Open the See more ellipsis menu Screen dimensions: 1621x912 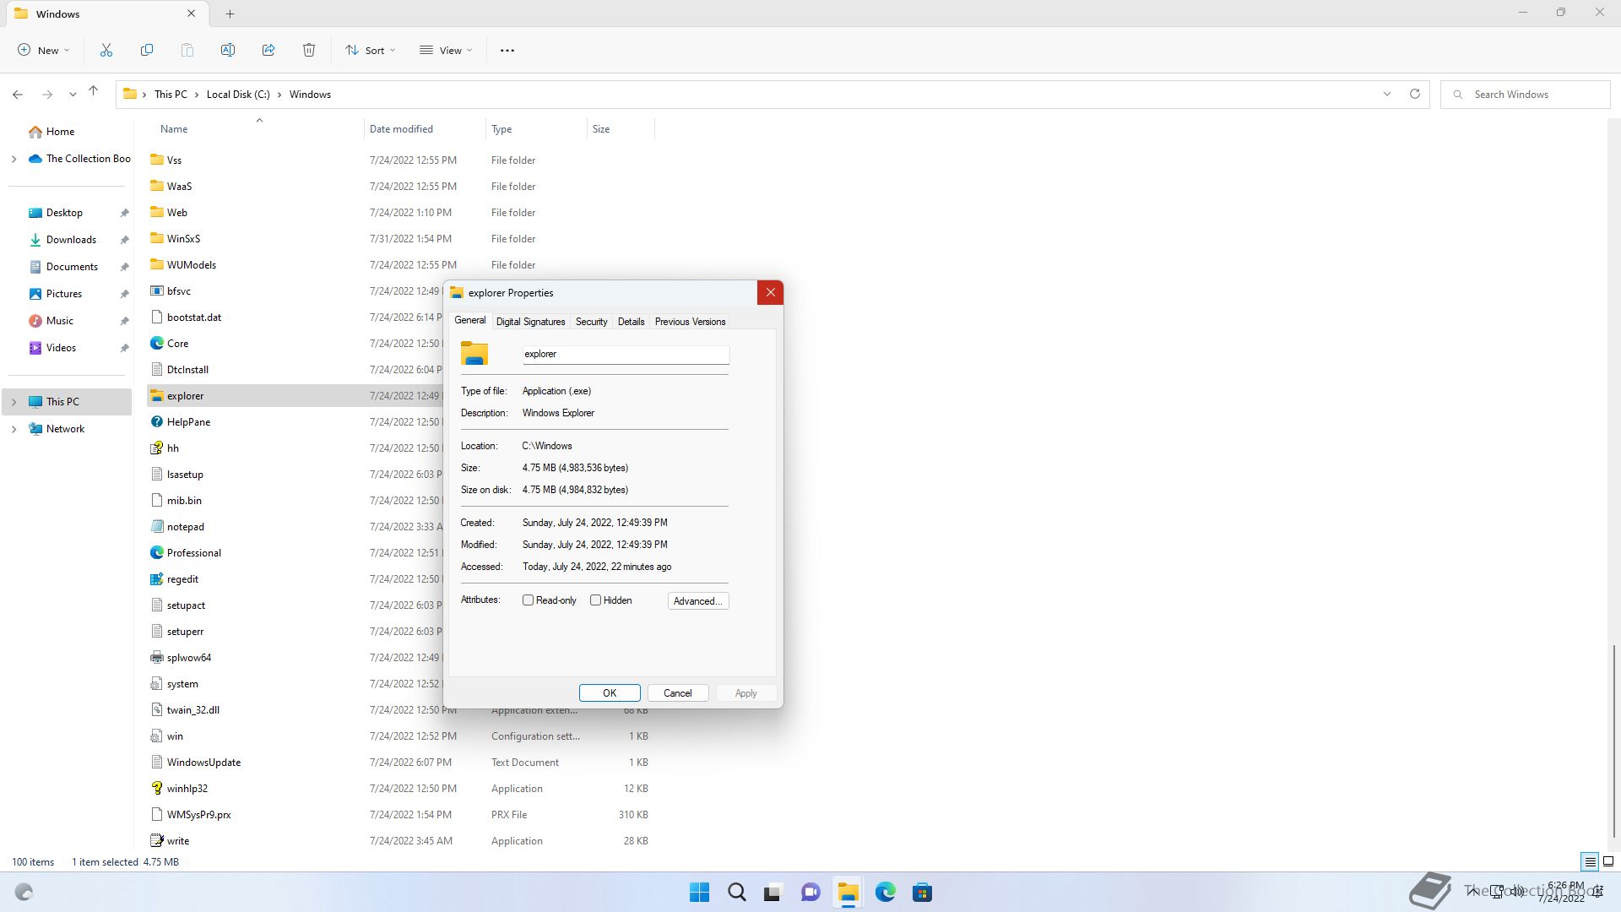point(507,51)
